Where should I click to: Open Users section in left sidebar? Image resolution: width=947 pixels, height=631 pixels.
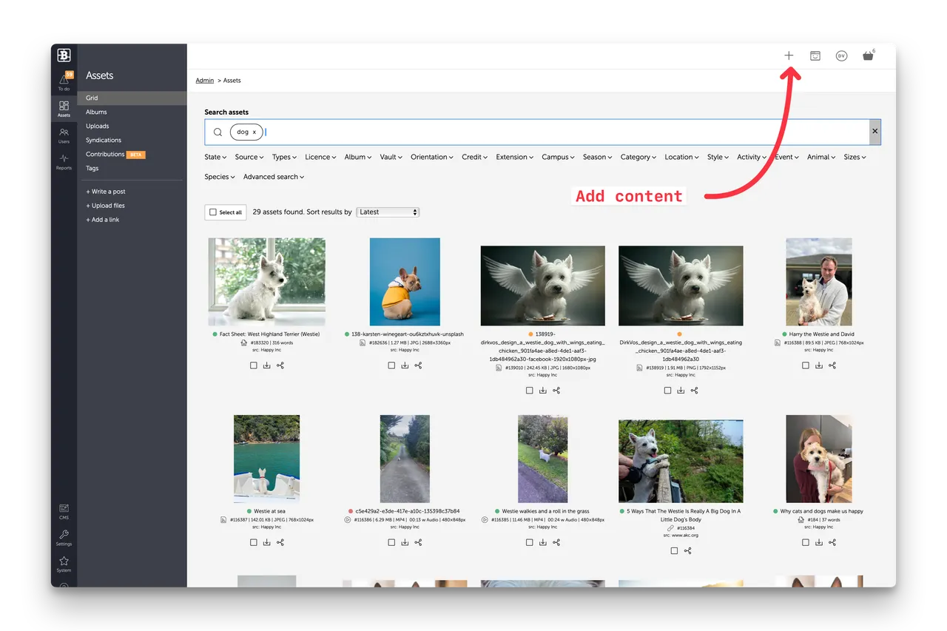[x=64, y=135]
